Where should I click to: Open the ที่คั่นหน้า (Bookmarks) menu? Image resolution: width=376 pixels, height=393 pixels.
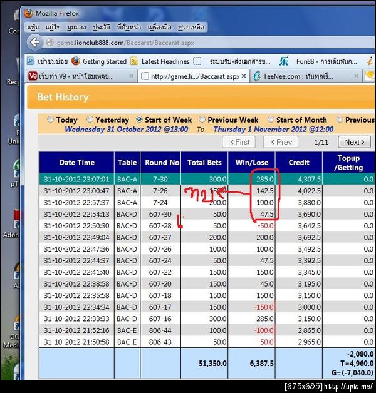[x=128, y=27]
